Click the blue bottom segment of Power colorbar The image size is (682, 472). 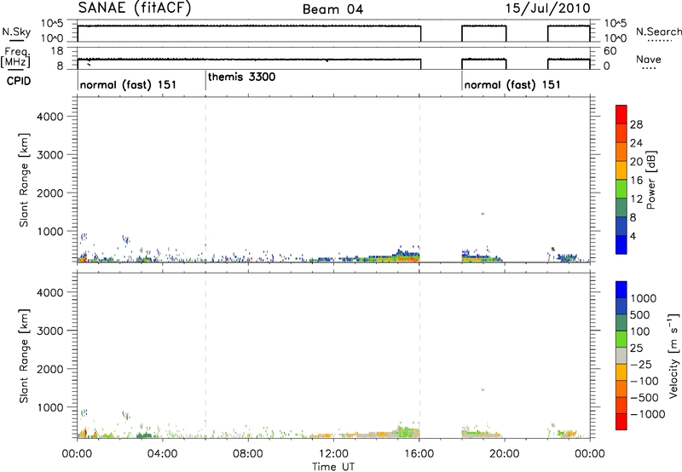[621, 245]
